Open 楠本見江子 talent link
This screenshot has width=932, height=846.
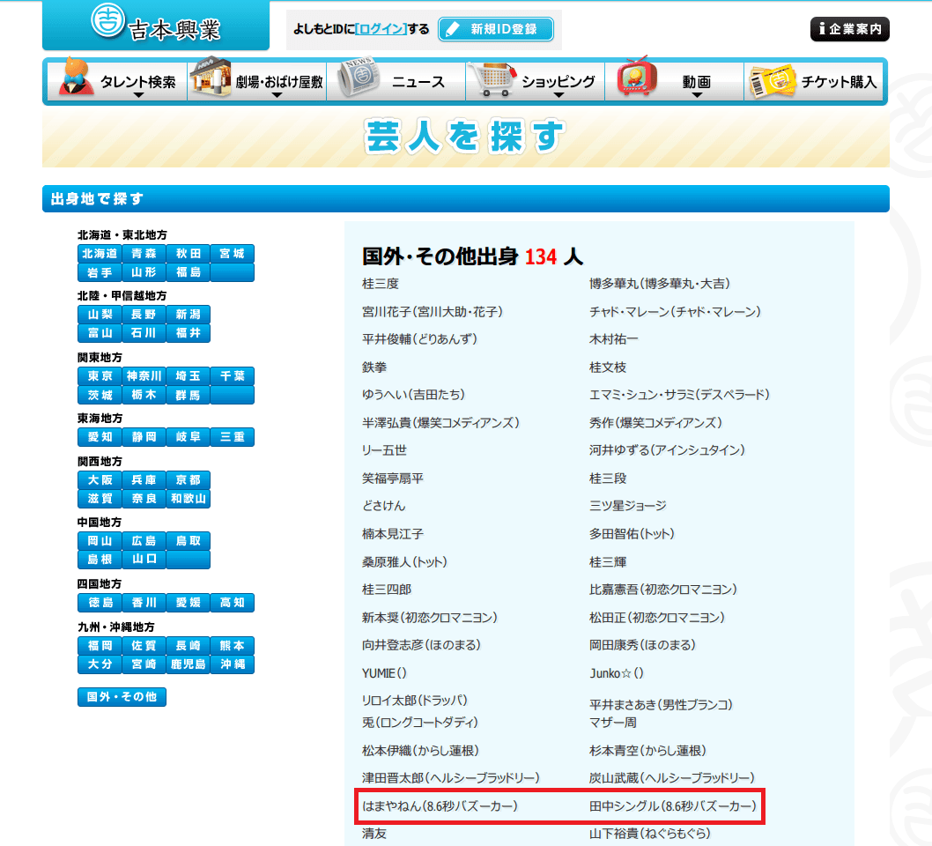tap(393, 534)
